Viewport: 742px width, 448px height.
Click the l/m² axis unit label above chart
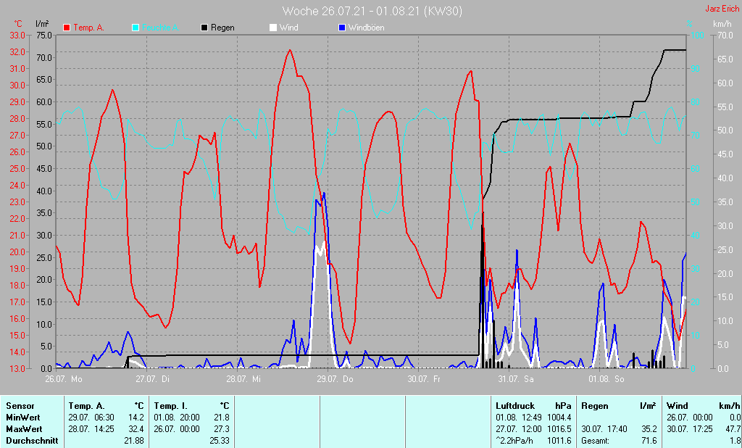(42, 24)
